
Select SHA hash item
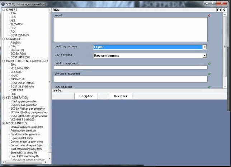[x=13, y=65]
